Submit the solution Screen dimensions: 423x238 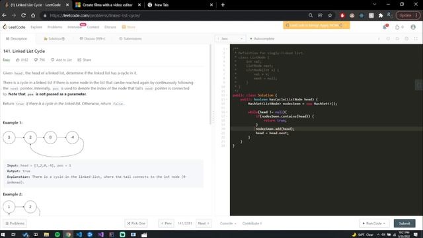tap(404, 223)
